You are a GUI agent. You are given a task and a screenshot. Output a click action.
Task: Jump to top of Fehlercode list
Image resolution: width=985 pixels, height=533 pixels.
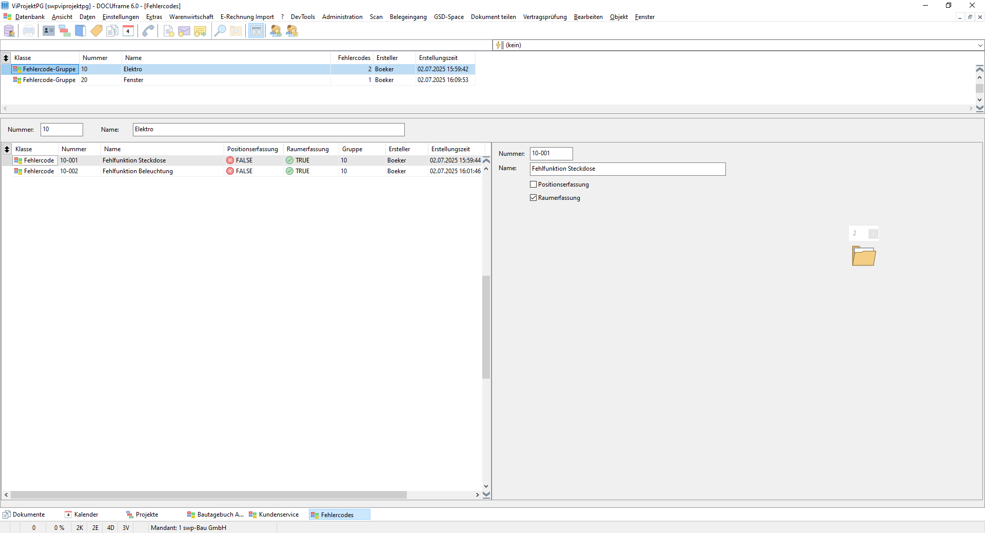(x=486, y=160)
